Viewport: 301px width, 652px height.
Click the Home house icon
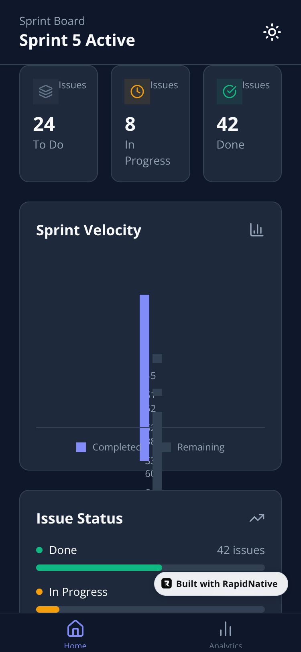[x=75, y=628]
